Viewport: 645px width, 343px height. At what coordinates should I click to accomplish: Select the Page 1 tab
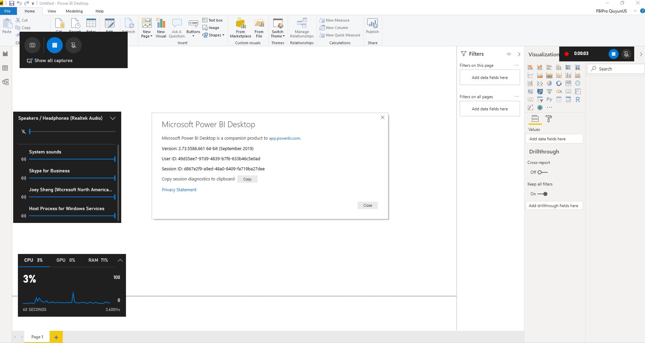coord(37,337)
